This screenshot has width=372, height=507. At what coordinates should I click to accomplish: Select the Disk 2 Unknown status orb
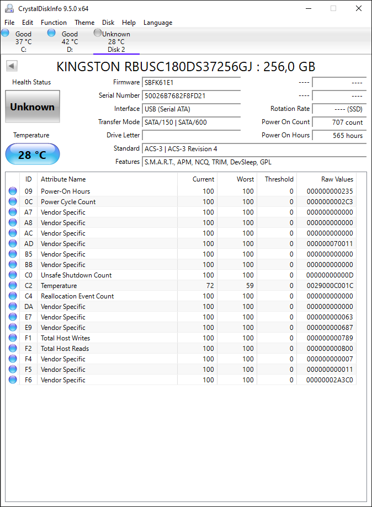[x=98, y=33]
